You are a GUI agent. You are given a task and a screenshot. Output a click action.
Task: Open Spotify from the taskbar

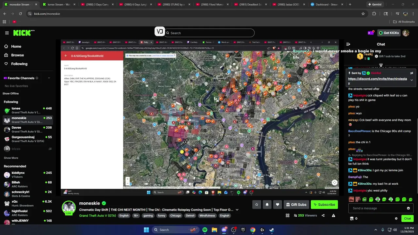point(205,230)
